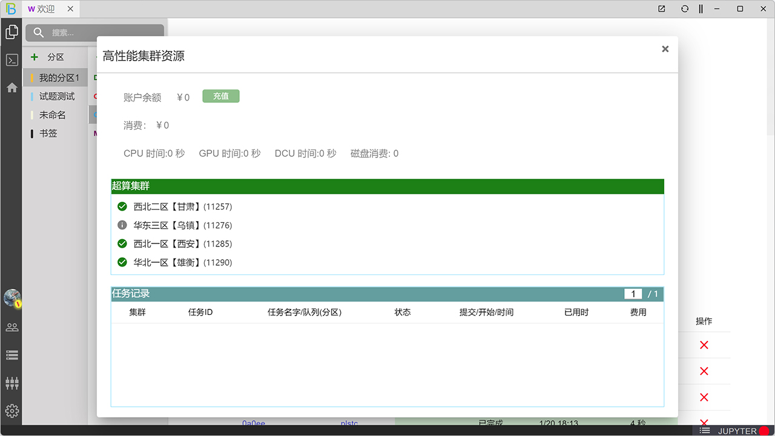Click the green check beside 华北一区【雄衡】
Image resolution: width=775 pixels, height=436 pixels.
click(x=122, y=262)
